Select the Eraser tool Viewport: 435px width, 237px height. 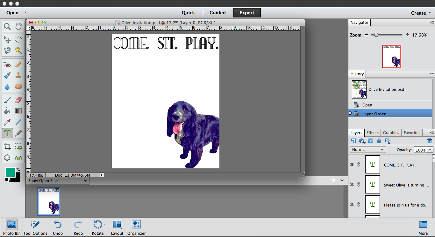(18, 100)
